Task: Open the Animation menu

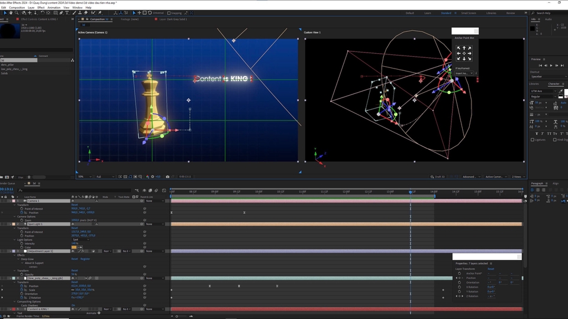Action: pyautogui.click(x=54, y=7)
